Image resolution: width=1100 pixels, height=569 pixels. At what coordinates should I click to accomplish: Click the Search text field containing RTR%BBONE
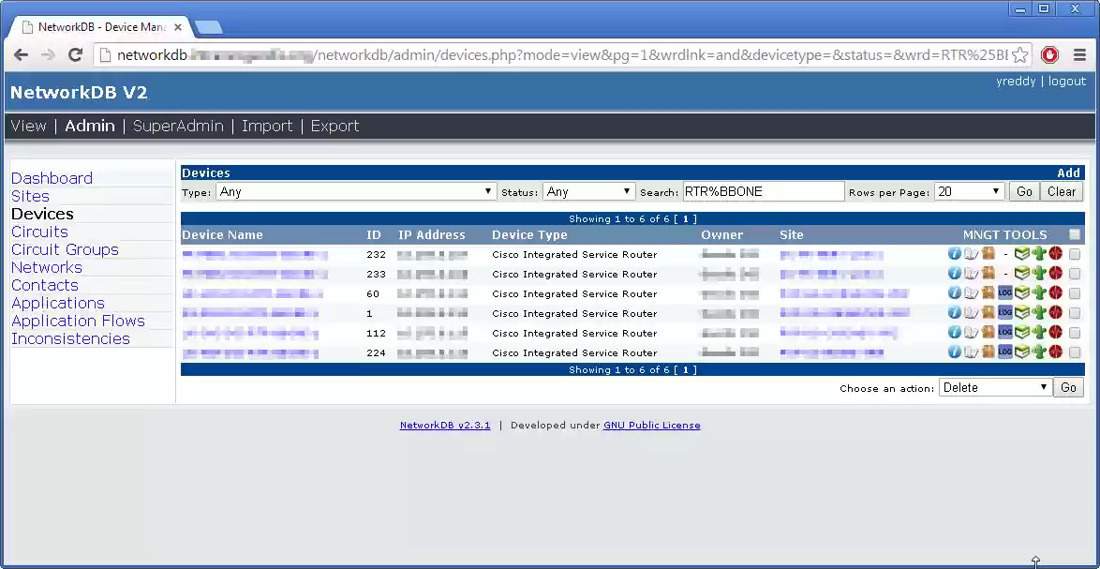point(763,191)
